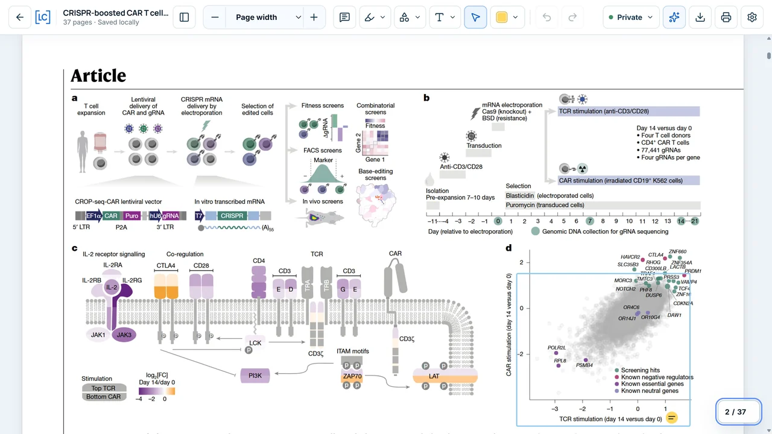Click the LC app logo
Screen dimensions: 772x434
[x=43, y=17]
